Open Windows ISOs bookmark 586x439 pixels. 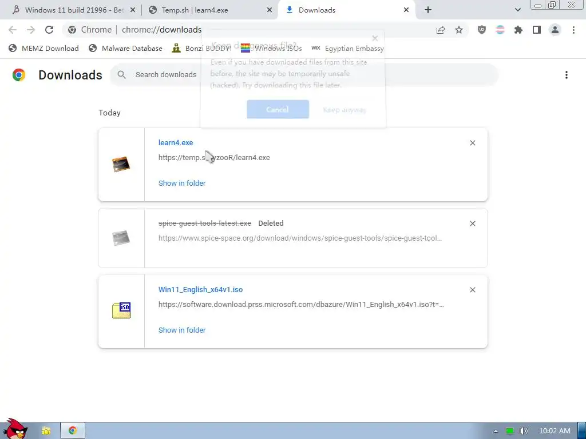tap(271, 48)
